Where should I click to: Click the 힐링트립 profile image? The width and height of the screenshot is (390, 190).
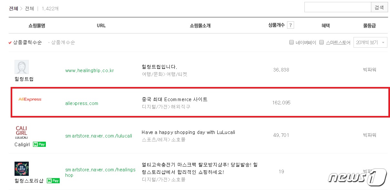pos(21,67)
